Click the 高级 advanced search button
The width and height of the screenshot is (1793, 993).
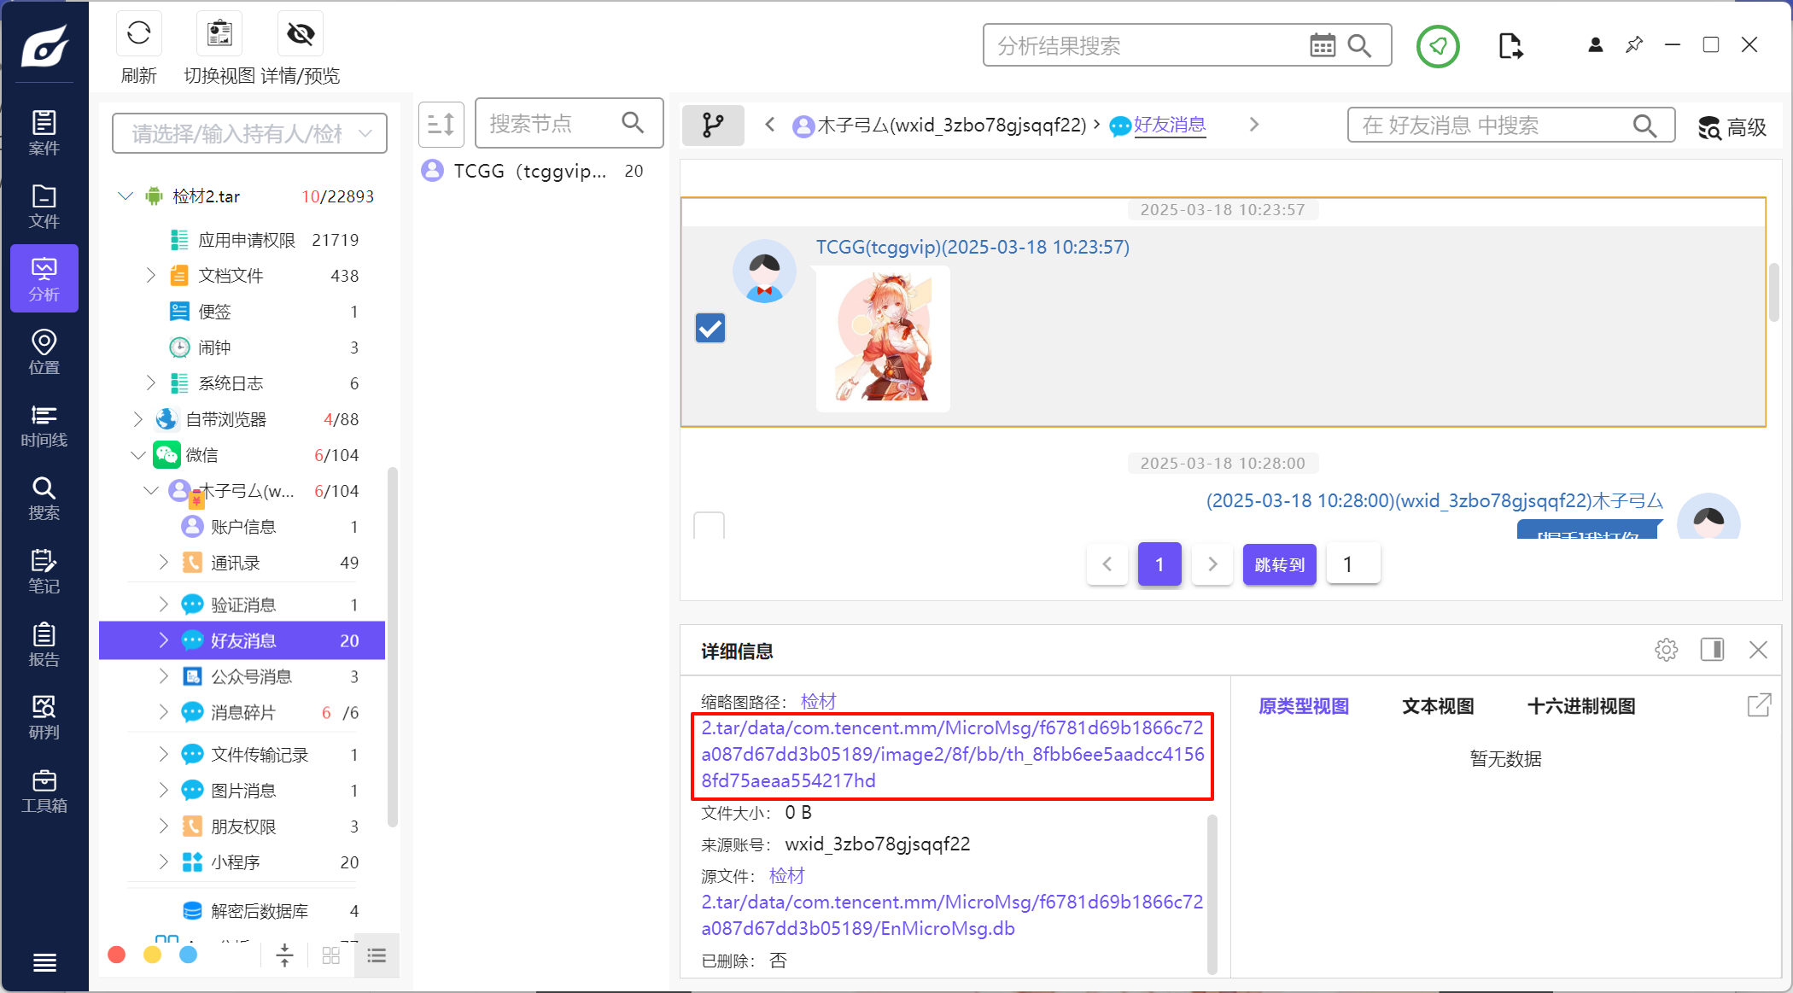tap(1732, 126)
